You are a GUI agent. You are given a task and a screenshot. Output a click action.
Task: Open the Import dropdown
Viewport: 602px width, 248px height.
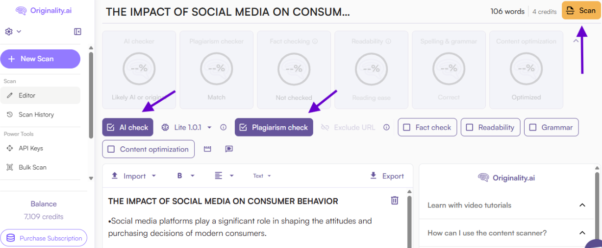point(134,176)
